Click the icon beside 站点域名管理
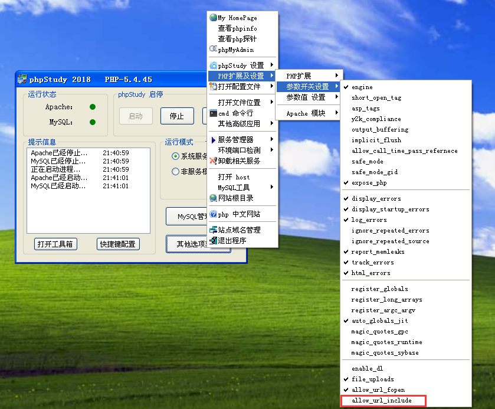Screen dimensions: 495x409 [x=213, y=230]
